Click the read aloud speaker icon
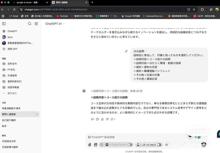 coord(92,119)
